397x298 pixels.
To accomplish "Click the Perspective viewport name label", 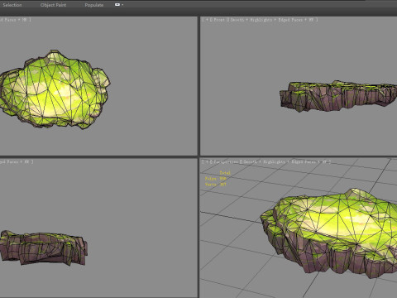I will pyautogui.click(x=226, y=162).
